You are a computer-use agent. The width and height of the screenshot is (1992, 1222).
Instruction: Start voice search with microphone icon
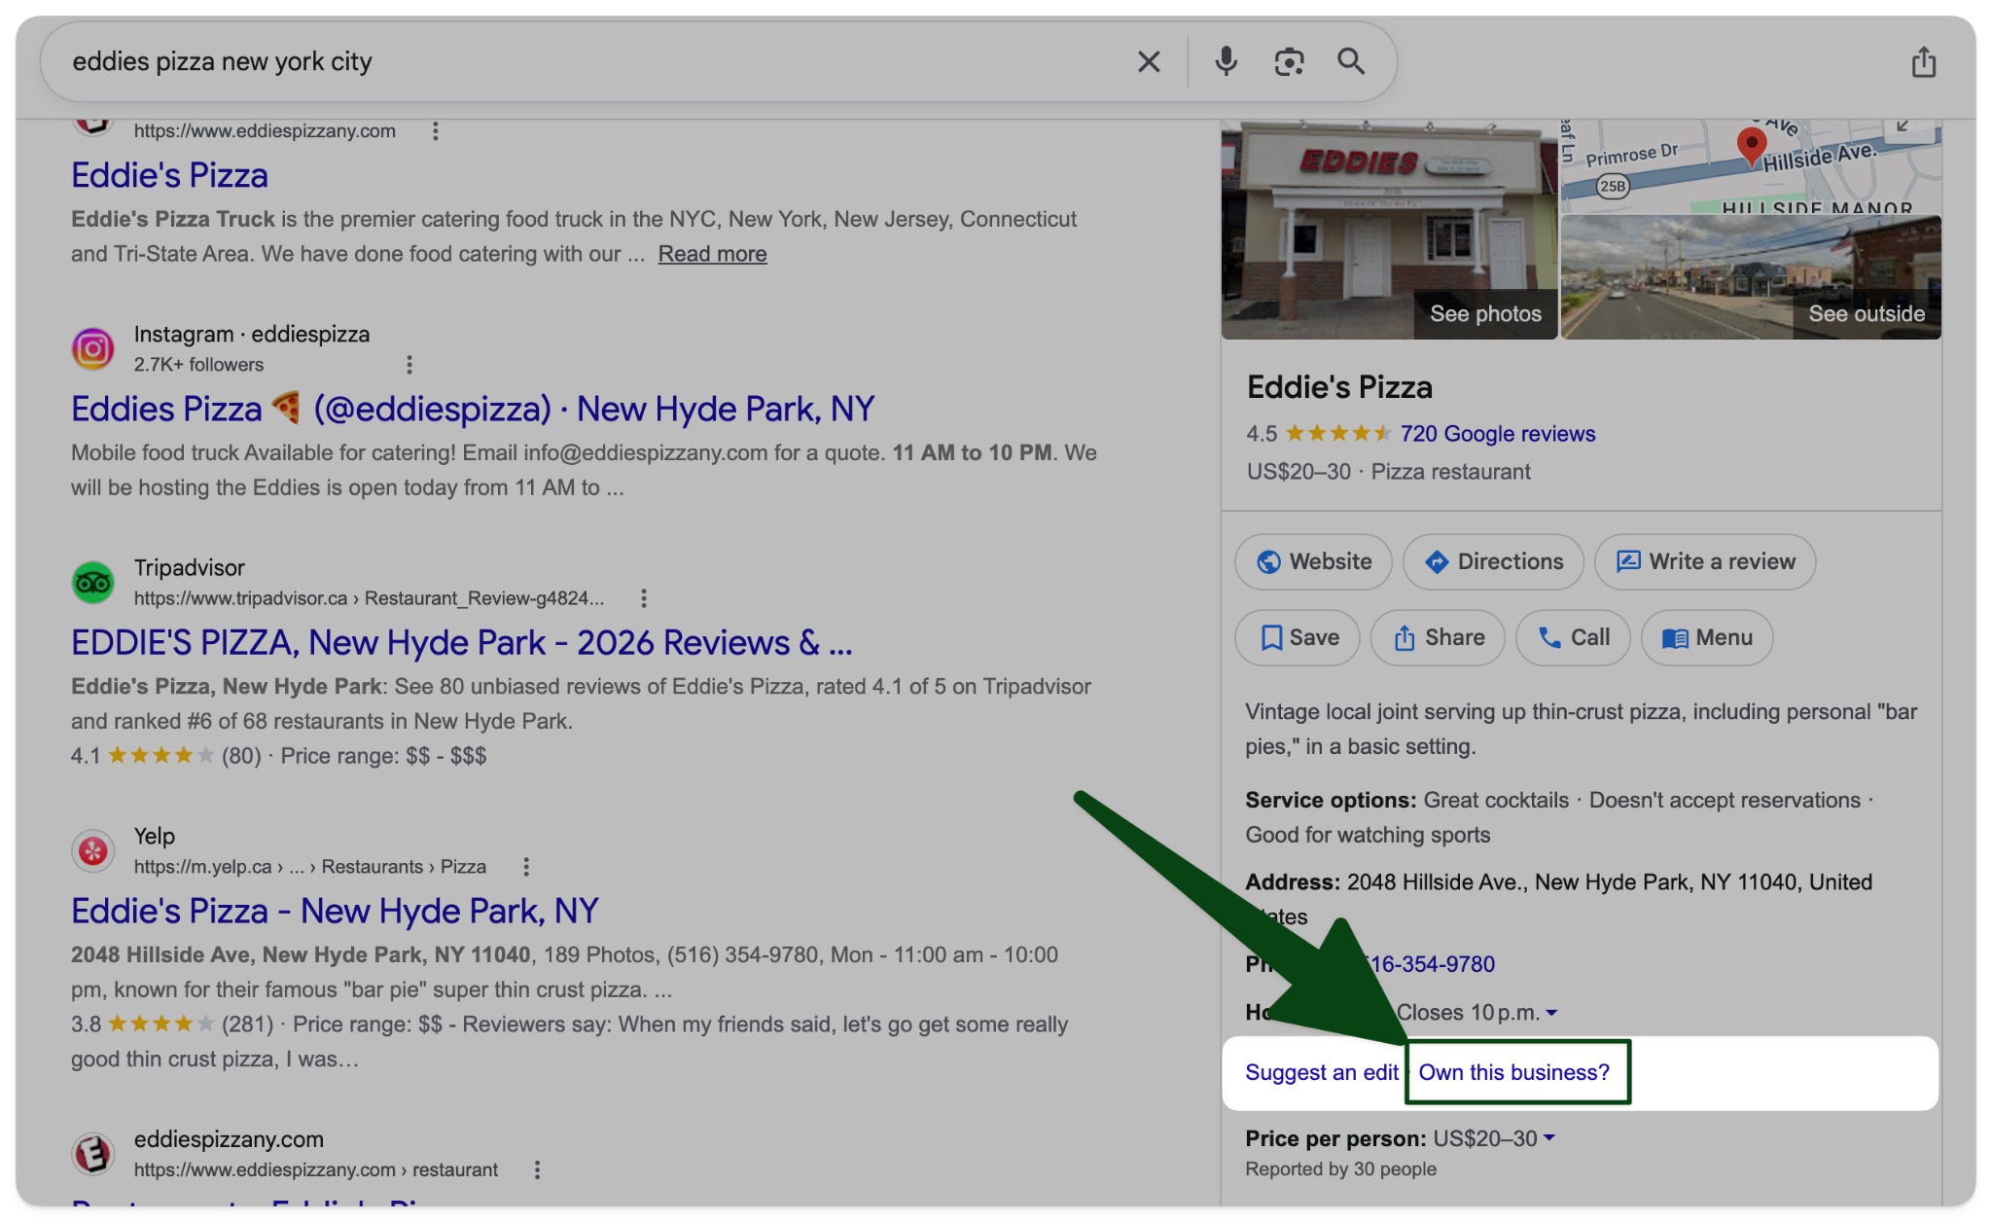coord(1226,61)
